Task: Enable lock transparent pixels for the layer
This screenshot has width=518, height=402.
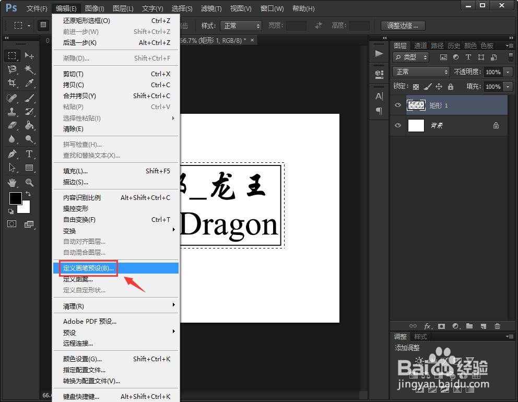Action: pos(416,86)
